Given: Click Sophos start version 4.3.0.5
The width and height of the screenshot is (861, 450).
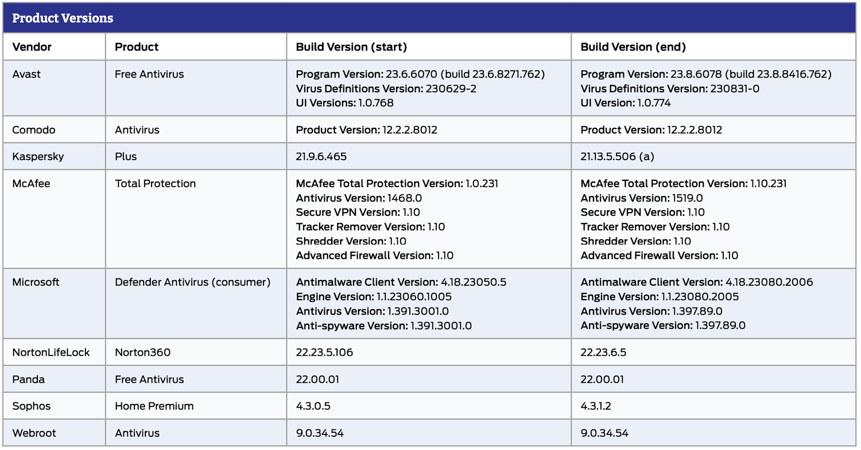Looking at the screenshot, I should [x=313, y=406].
